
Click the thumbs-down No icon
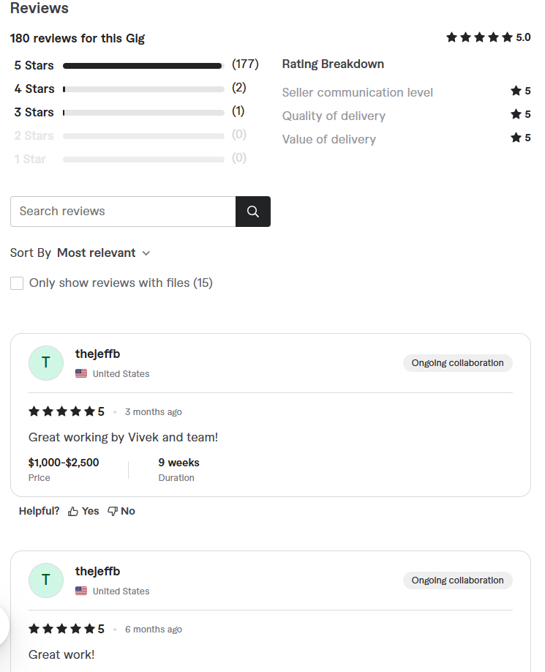(x=112, y=511)
